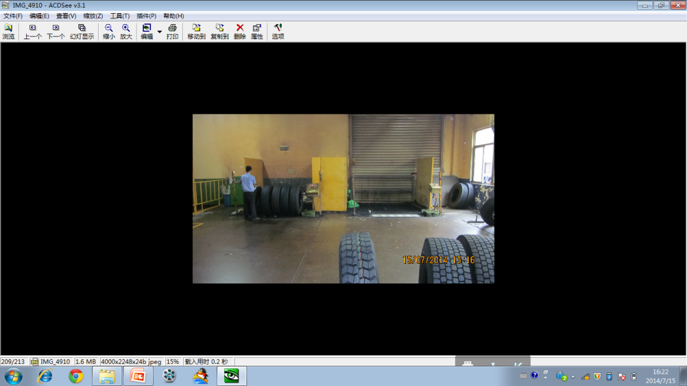Open the File (文件) menu
Screen dimensions: 687x386
tap(12, 16)
